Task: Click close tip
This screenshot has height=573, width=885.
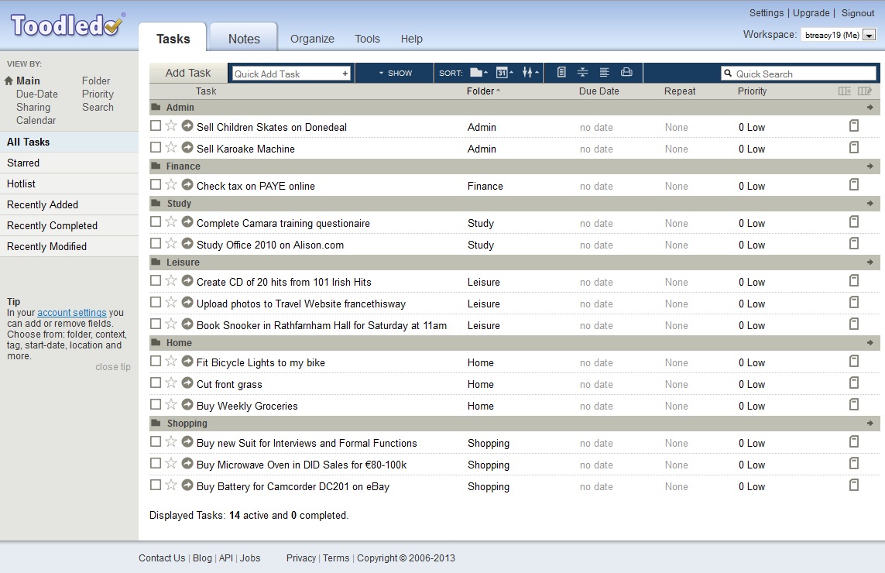Action: click(113, 366)
